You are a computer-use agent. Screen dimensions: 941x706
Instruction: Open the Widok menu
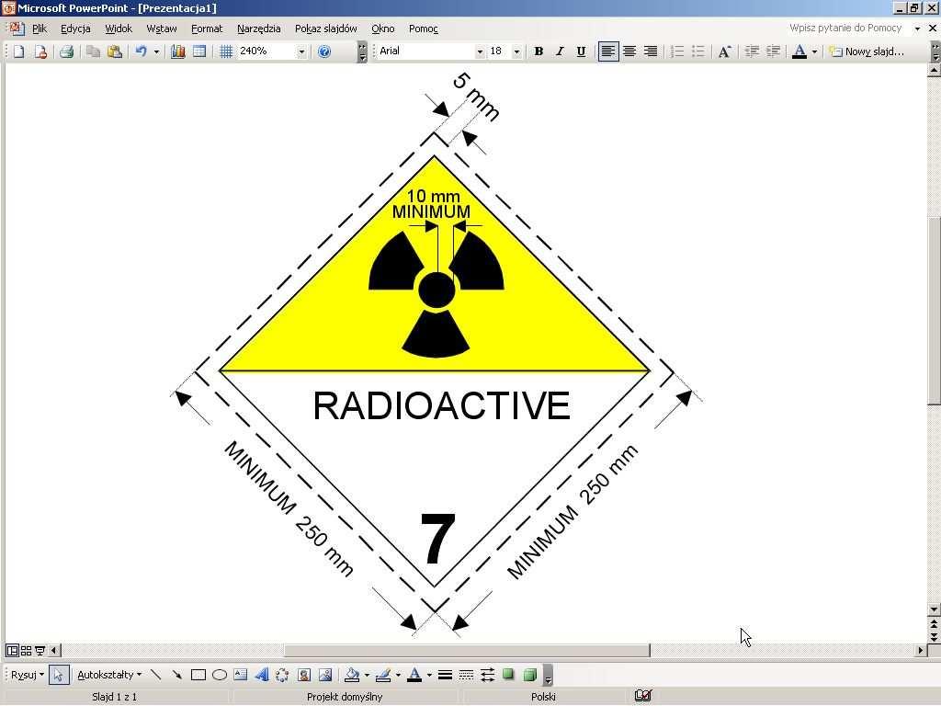[x=119, y=28]
